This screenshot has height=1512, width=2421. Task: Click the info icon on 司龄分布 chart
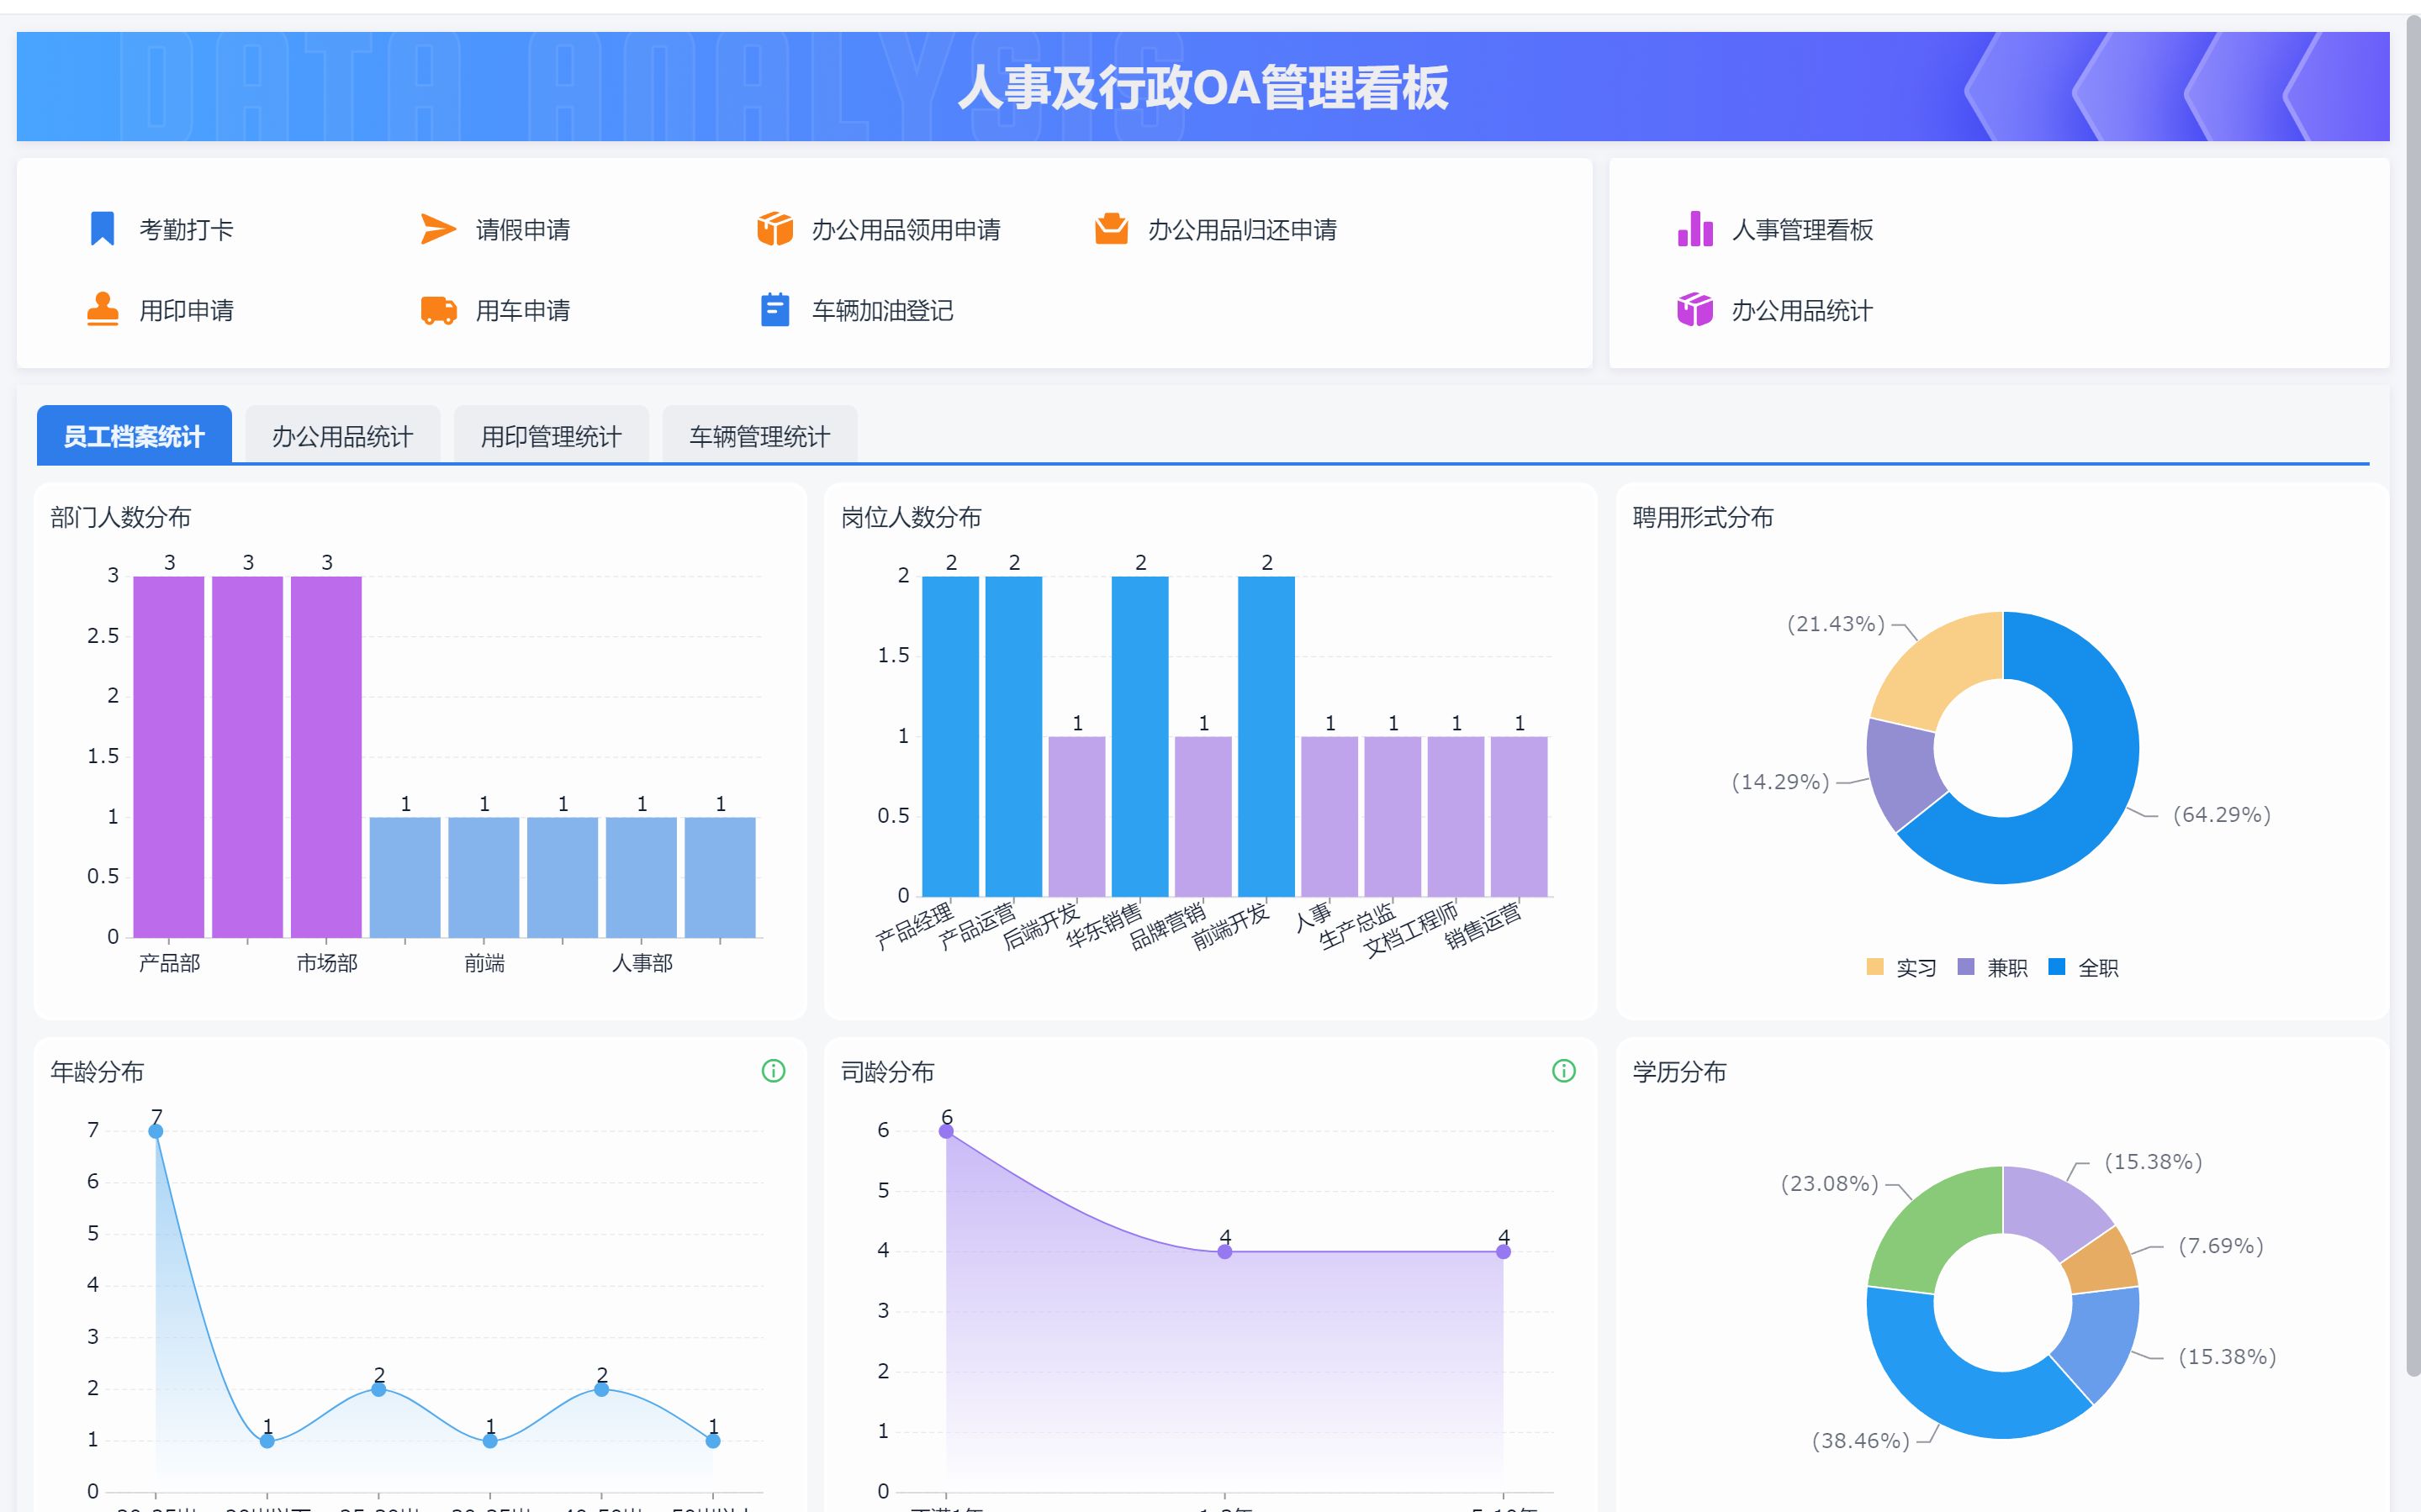coord(1563,1071)
